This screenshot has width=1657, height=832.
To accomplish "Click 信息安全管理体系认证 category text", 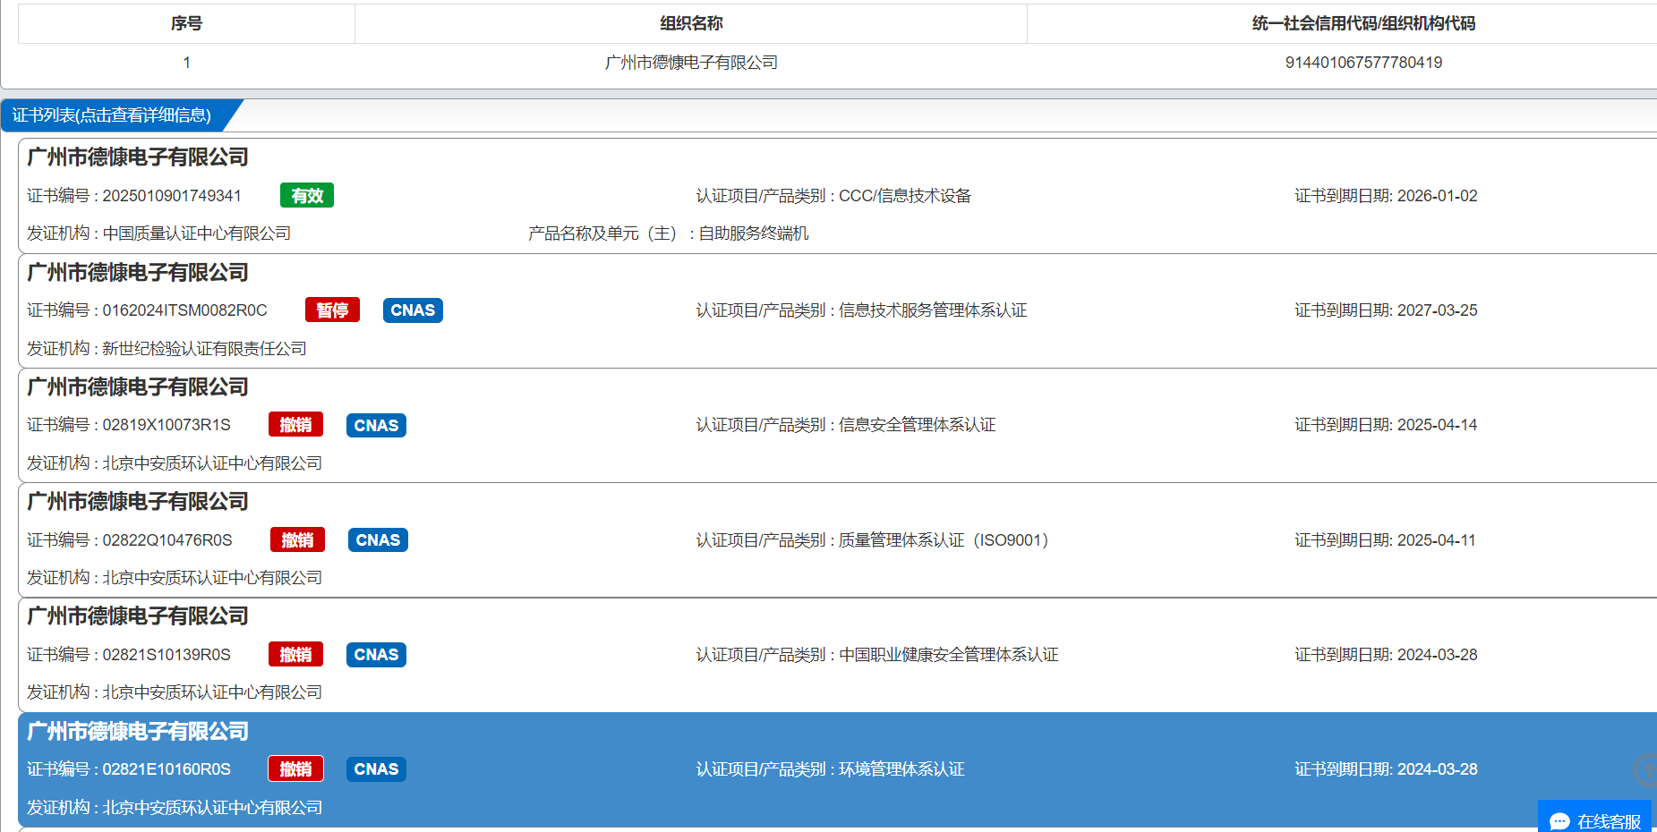I will click(917, 425).
